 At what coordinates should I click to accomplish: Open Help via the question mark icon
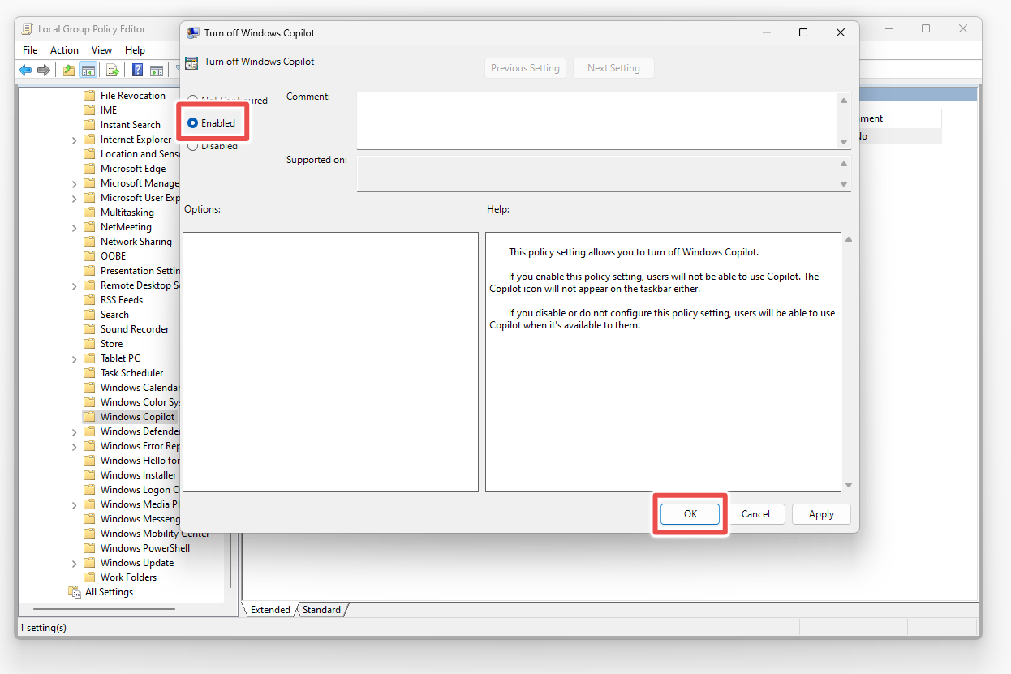pyautogui.click(x=138, y=71)
